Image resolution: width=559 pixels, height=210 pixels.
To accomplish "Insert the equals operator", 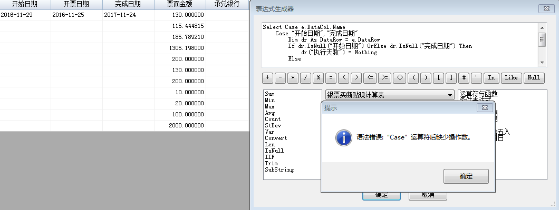I will [331, 77].
